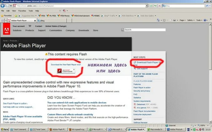This screenshot has height=132, width=212.
Task: Click the Features sidebar link
Action: coord(137,84)
